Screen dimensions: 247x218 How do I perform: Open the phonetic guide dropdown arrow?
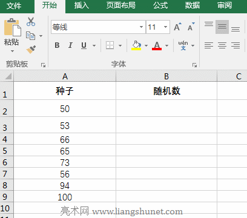(193, 45)
